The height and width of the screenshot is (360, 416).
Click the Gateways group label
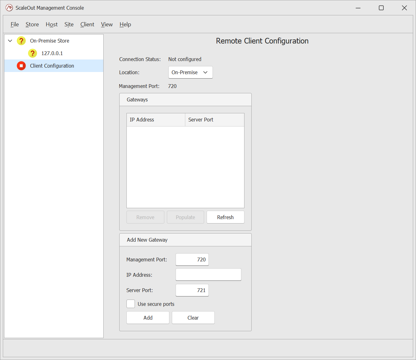pyautogui.click(x=137, y=100)
